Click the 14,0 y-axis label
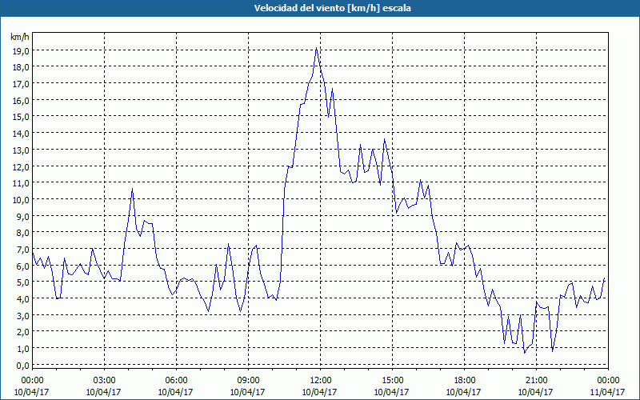The width and height of the screenshot is (640, 400). [21, 134]
